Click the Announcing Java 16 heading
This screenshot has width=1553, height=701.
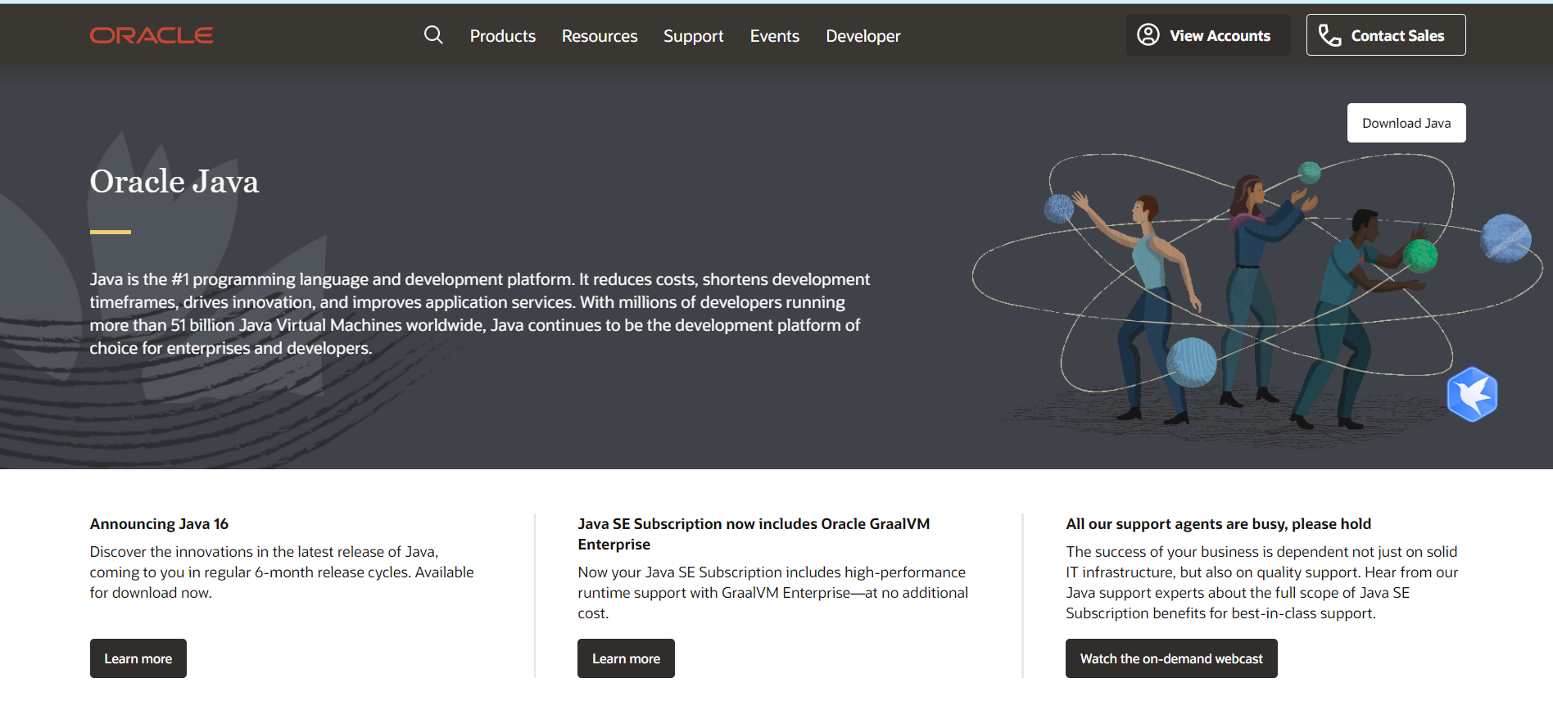(159, 523)
